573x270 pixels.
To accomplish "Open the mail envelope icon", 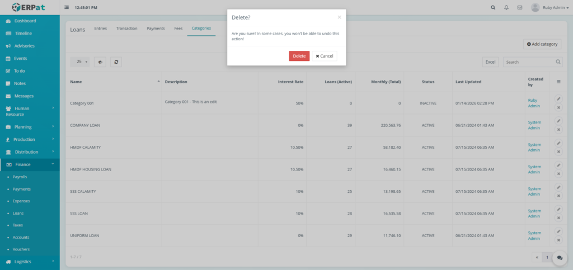I will pos(520,8).
